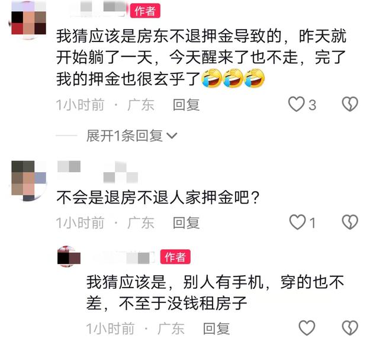
Task: Tap the first laughing-crying emoji
Action: click(212, 78)
